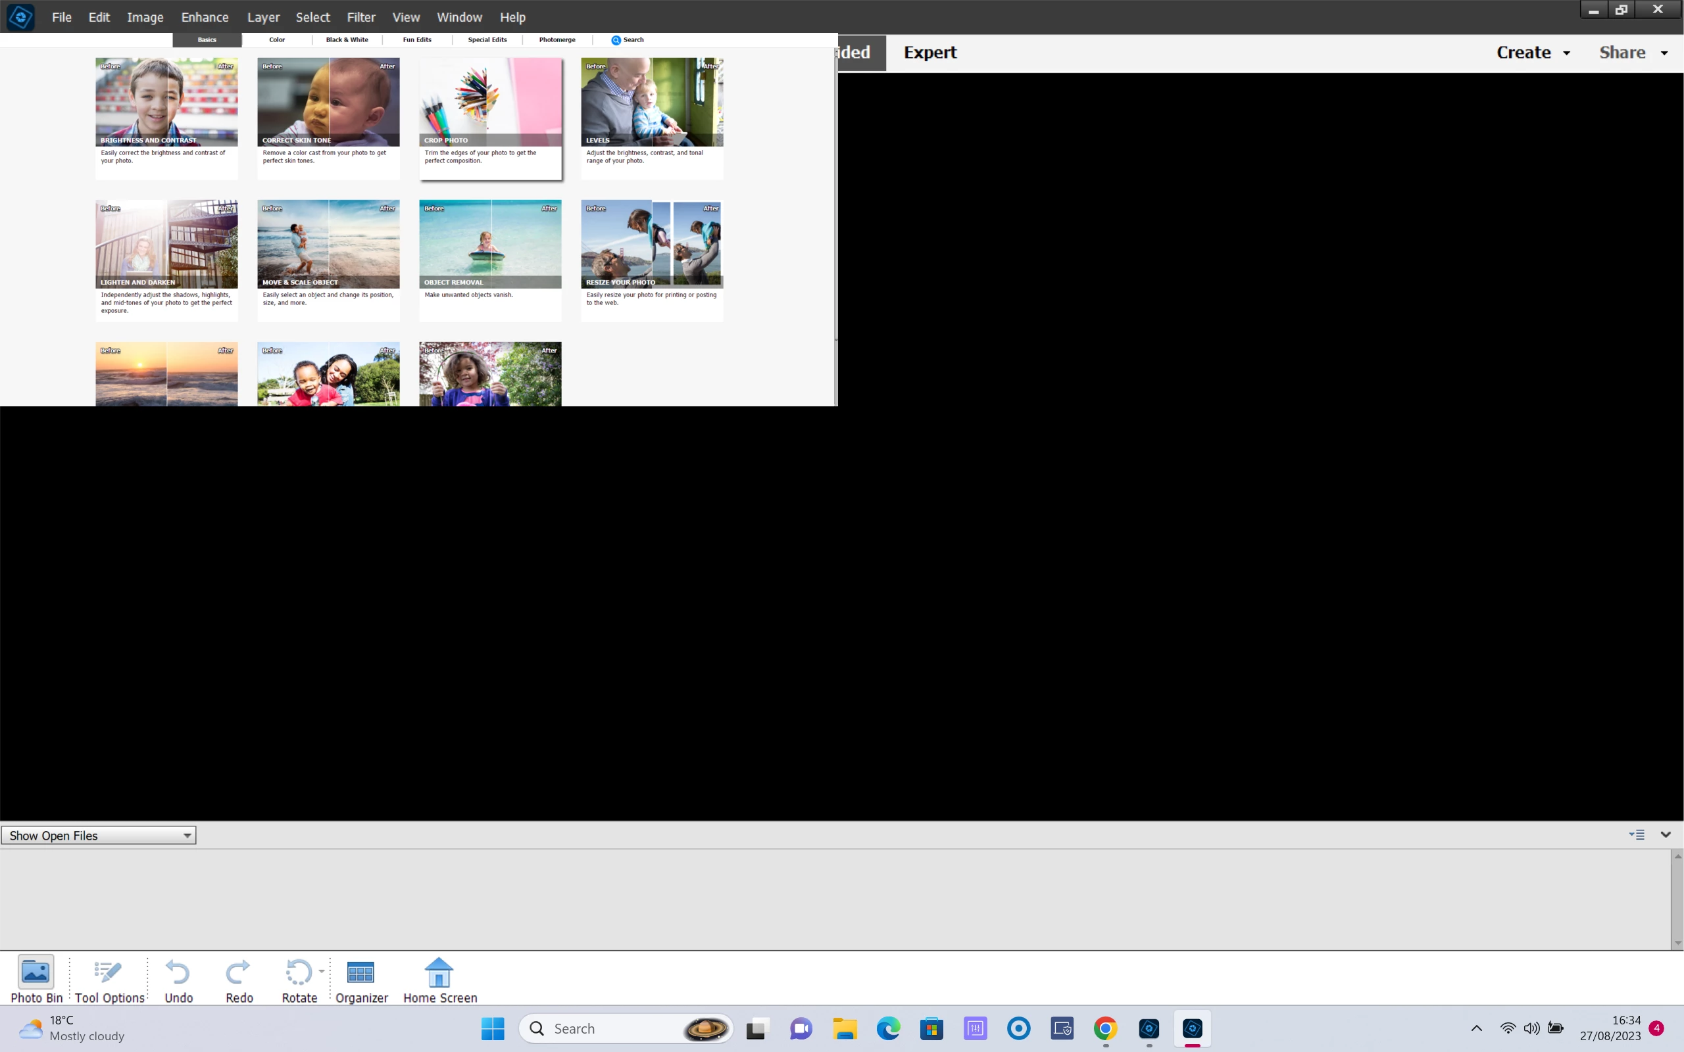Screen dimensions: 1684x1052
Task: Go to the Home Screen
Action: pos(439,978)
